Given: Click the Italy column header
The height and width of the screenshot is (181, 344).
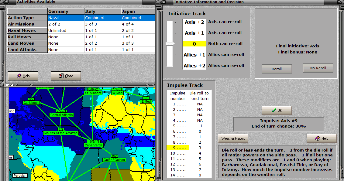Looking at the screenshot, I should 103,12.
